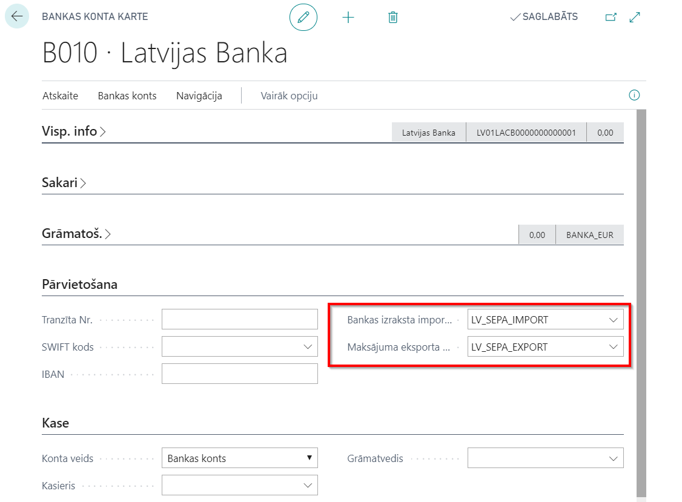Open the Bankas konts menu
The height and width of the screenshot is (502, 682).
tap(127, 96)
